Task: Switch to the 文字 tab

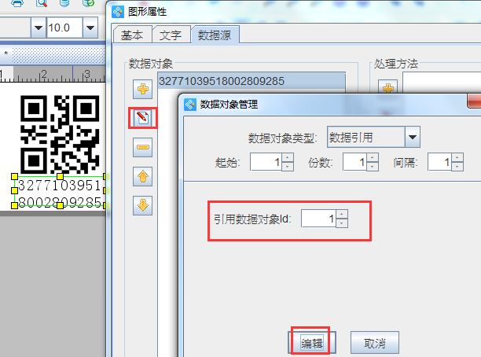Action: pos(170,35)
